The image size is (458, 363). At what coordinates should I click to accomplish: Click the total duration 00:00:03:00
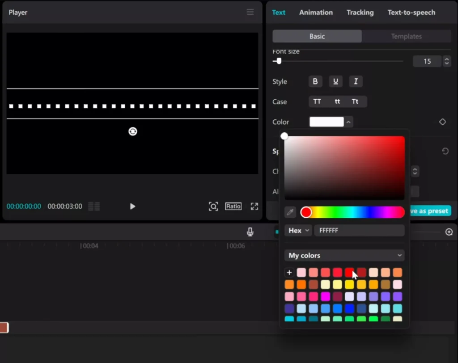pos(65,207)
